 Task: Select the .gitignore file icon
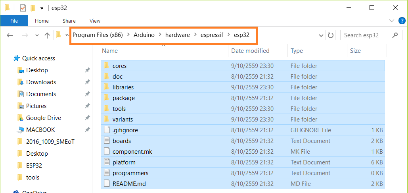pyautogui.click(x=106, y=130)
